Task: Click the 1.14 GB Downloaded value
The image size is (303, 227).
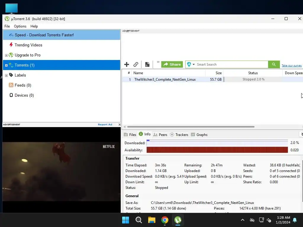Action: (x=161, y=171)
